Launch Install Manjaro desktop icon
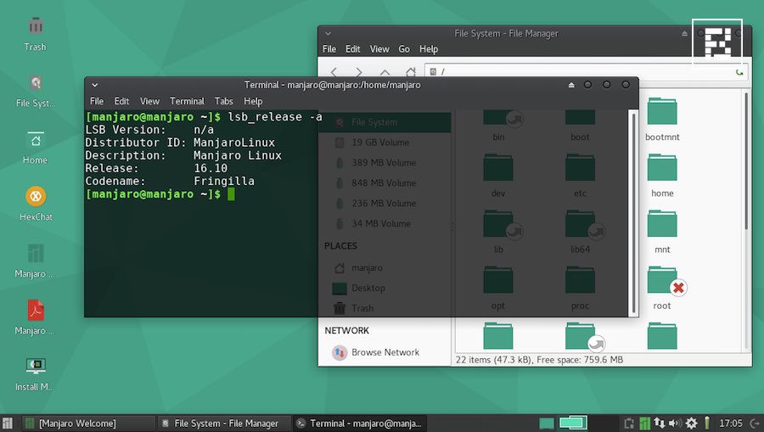This screenshot has width=764, height=432. tap(36, 367)
